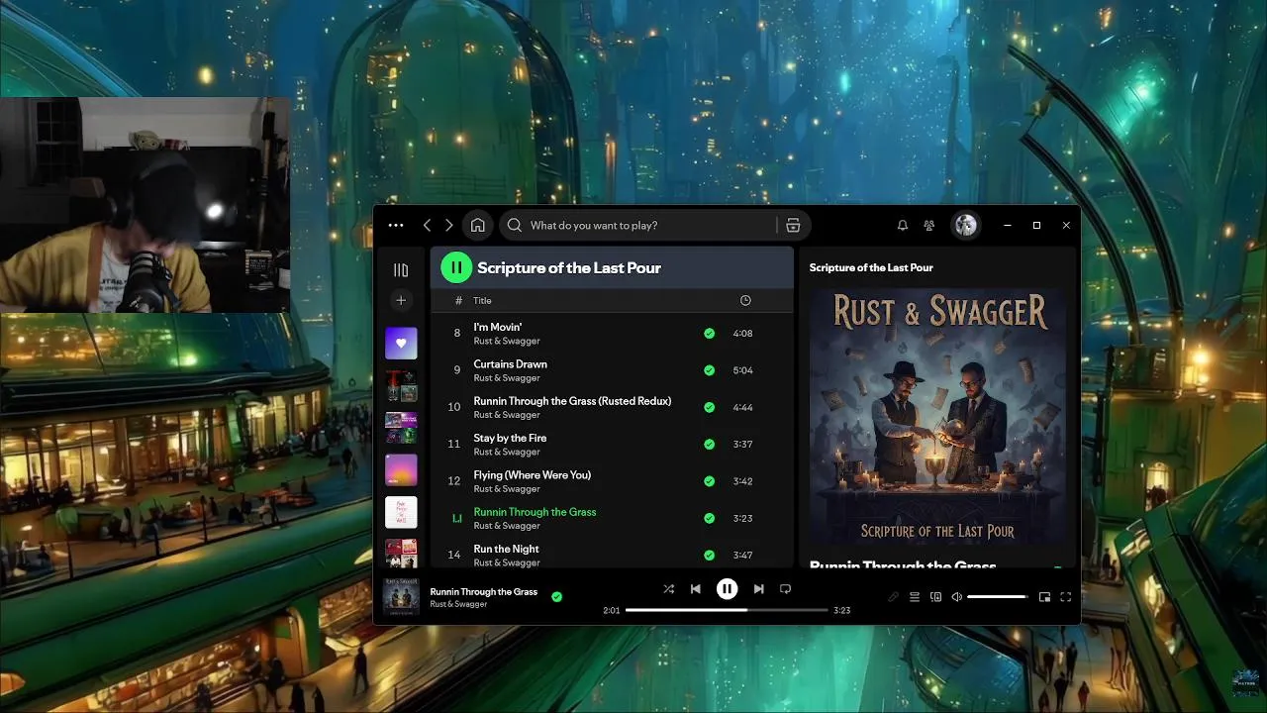The image size is (1267, 713).
Task: Open song title link in the player bar
Action: click(483, 591)
